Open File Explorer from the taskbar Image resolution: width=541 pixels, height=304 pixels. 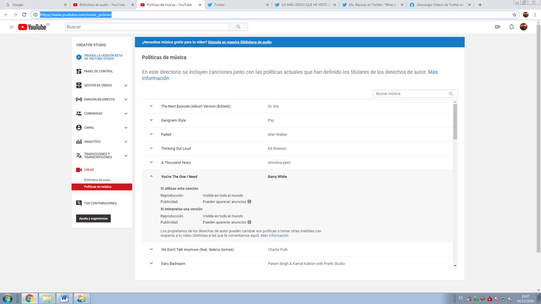47,298
